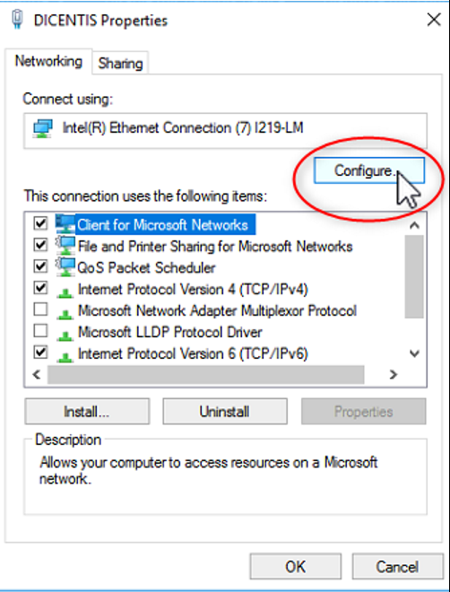Select the File and Printer Sharing icon
Viewport: 450px width, 592px height.
pyautogui.click(x=65, y=246)
